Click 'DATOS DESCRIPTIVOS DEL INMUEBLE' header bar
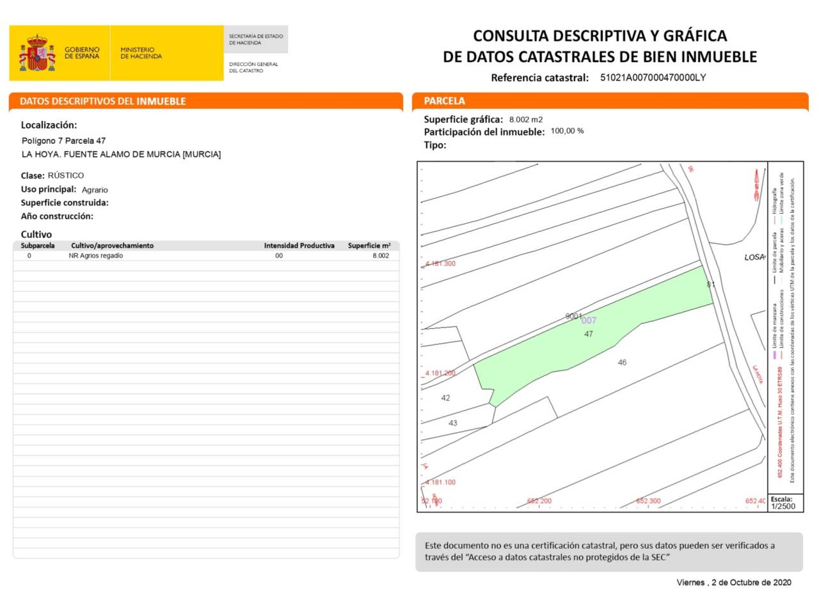819x614 pixels. [206, 101]
